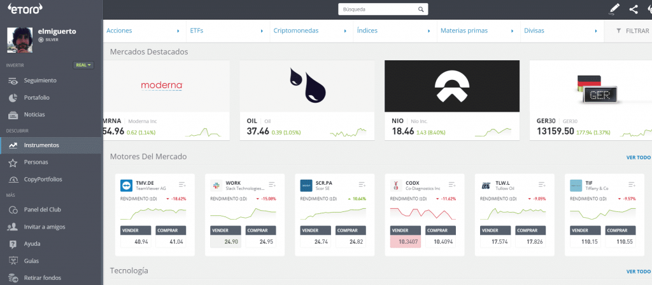Click the CODX performance chart
The width and height of the screenshot is (652, 285).
tap(423, 213)
